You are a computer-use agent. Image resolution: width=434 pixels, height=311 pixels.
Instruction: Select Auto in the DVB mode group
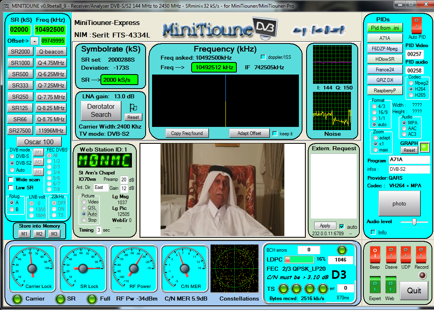[x=12, y=170]
